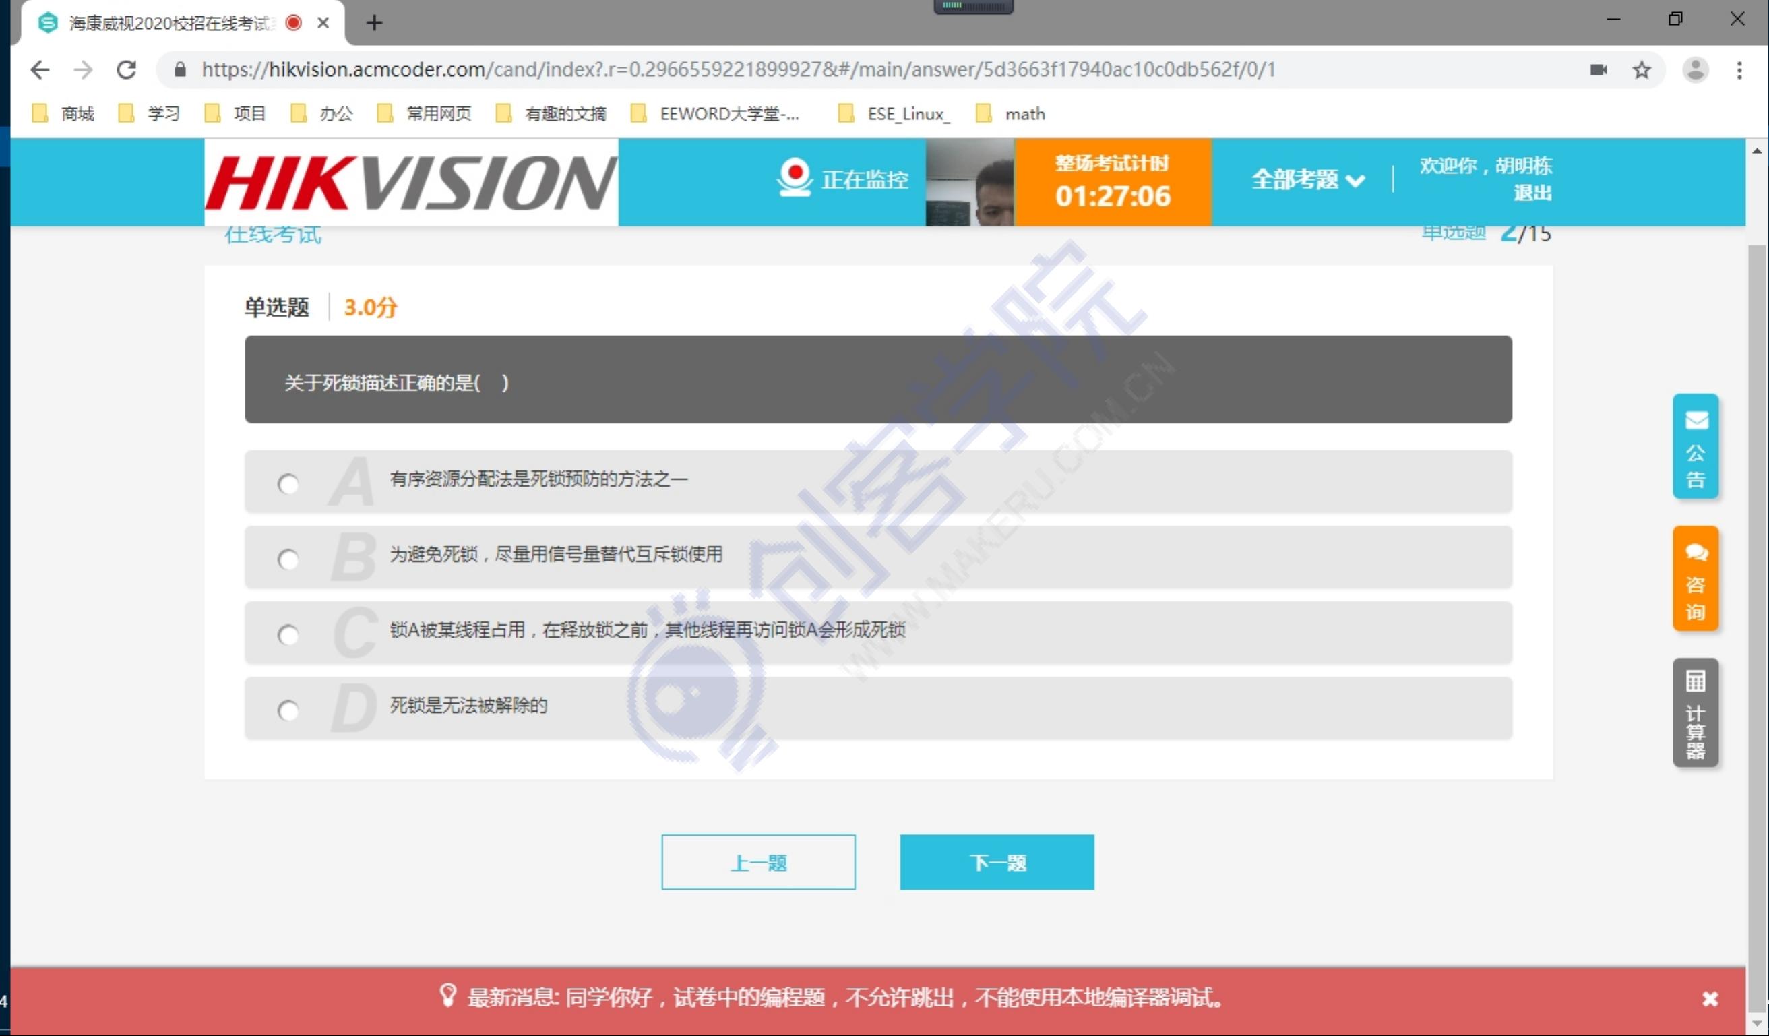Open the 咨询 consultation side button

[1696, 578]
